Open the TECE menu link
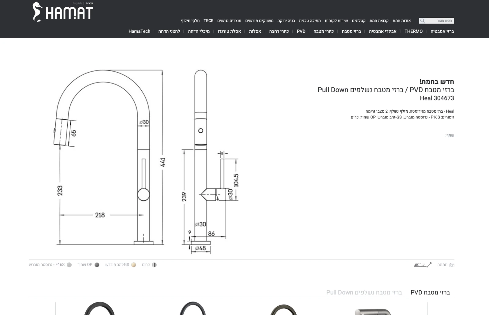 [x=208, y=21]
